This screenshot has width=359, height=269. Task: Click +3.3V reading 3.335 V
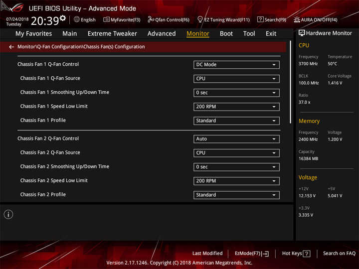[x=306, y=215]
